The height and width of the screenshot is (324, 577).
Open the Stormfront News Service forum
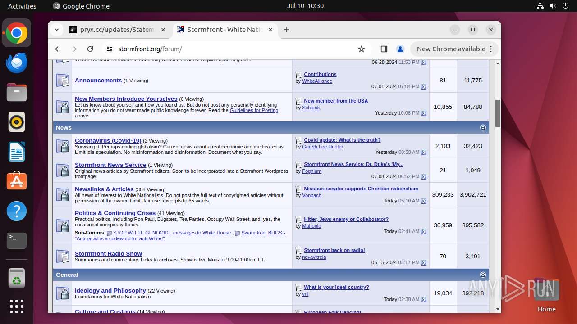click(110, 165)
